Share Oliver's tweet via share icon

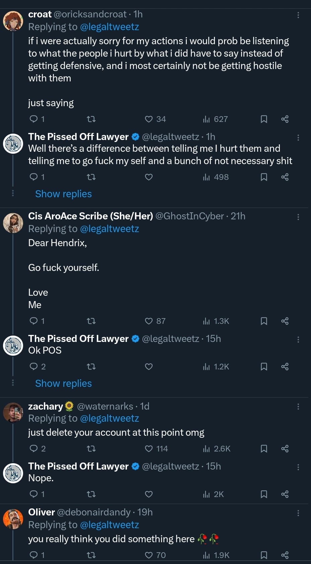[x=285, y=555]
